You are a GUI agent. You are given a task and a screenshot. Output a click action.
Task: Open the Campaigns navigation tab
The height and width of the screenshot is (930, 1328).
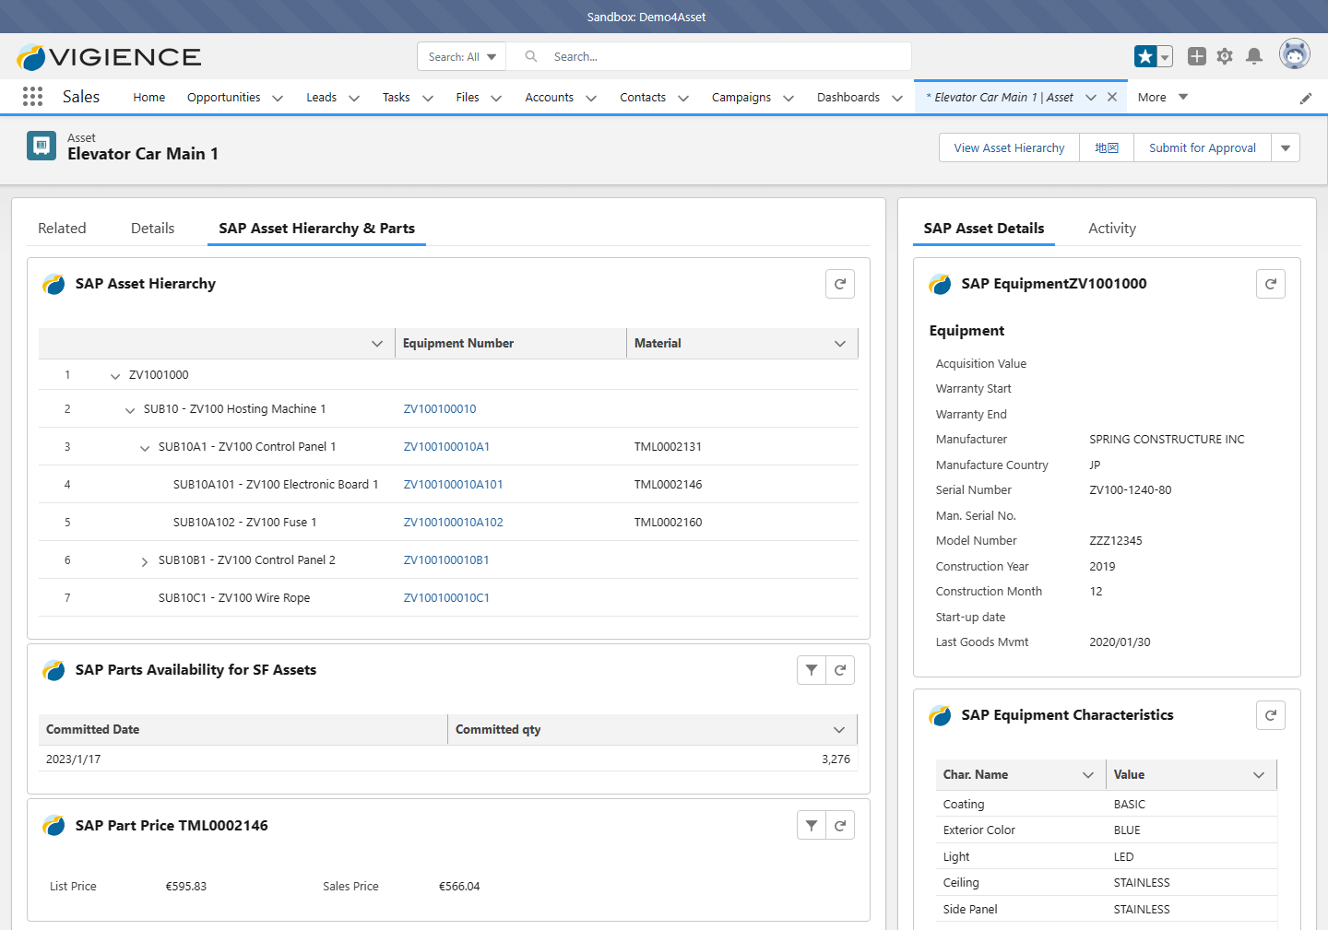(741, 97)
